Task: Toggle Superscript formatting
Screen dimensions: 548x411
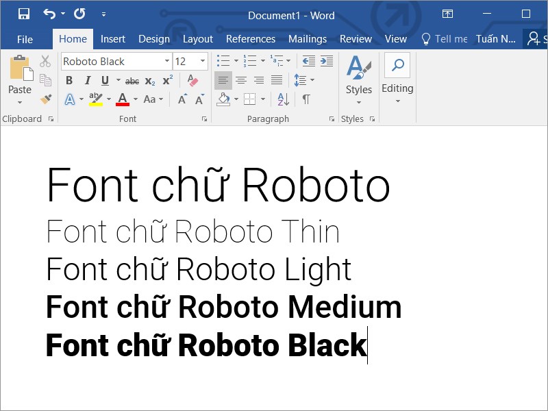Action: tap(168, 80)
